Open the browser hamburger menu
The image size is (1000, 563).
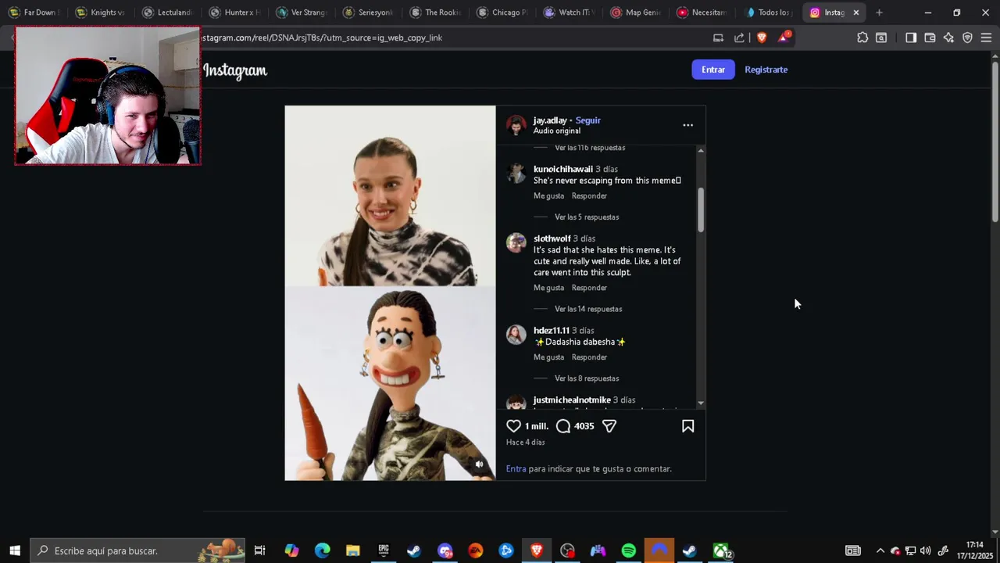[986, 38]
